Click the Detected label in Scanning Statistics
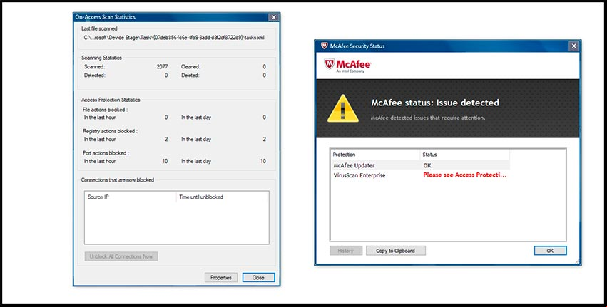Image resolution: width=607 pixels, height=307 pixels. pyautogui.click(x=94, y=76)
